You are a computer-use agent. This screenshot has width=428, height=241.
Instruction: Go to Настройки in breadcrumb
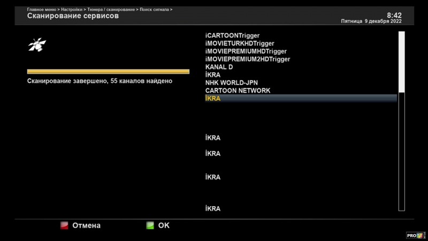(72, 10)
